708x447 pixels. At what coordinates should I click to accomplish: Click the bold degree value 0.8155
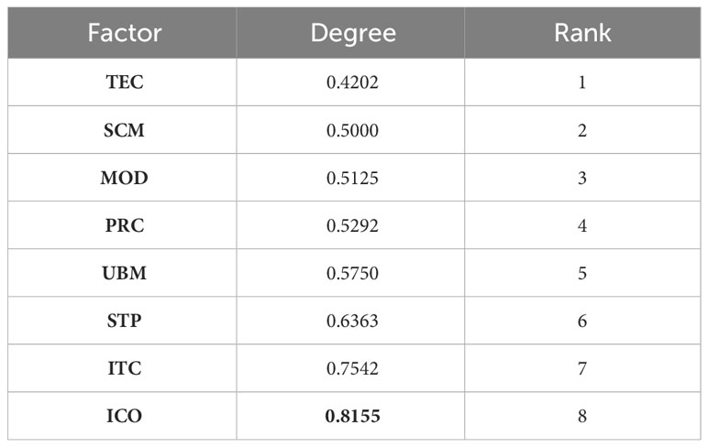coord(352,416)
